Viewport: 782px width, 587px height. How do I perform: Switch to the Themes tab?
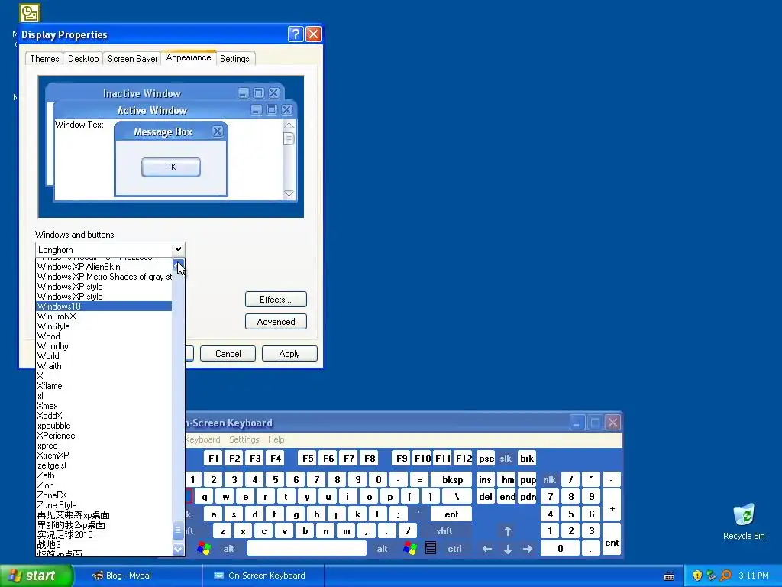tap(44, 59)
